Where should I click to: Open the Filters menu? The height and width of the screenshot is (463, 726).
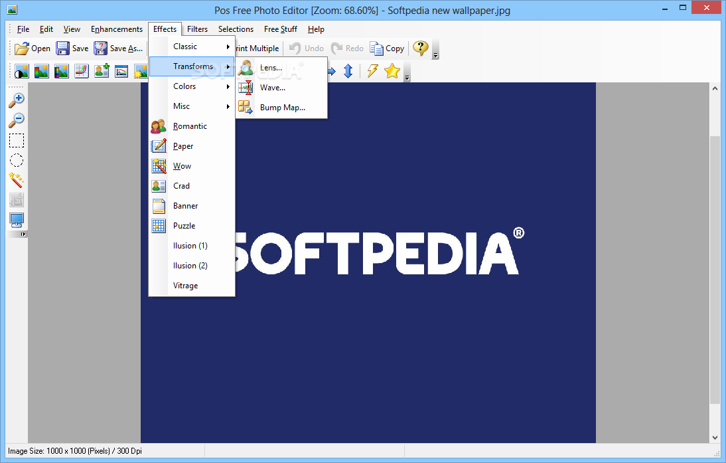pos(197,29)
